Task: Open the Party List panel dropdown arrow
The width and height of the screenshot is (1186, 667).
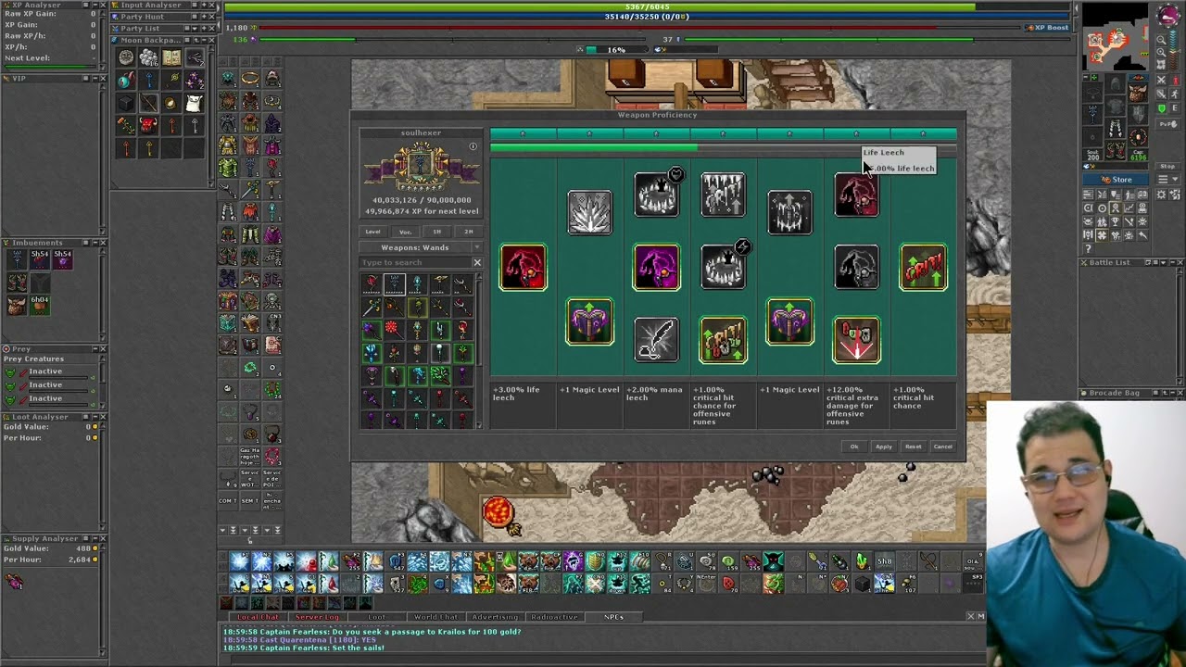Action: coord(194,28)
